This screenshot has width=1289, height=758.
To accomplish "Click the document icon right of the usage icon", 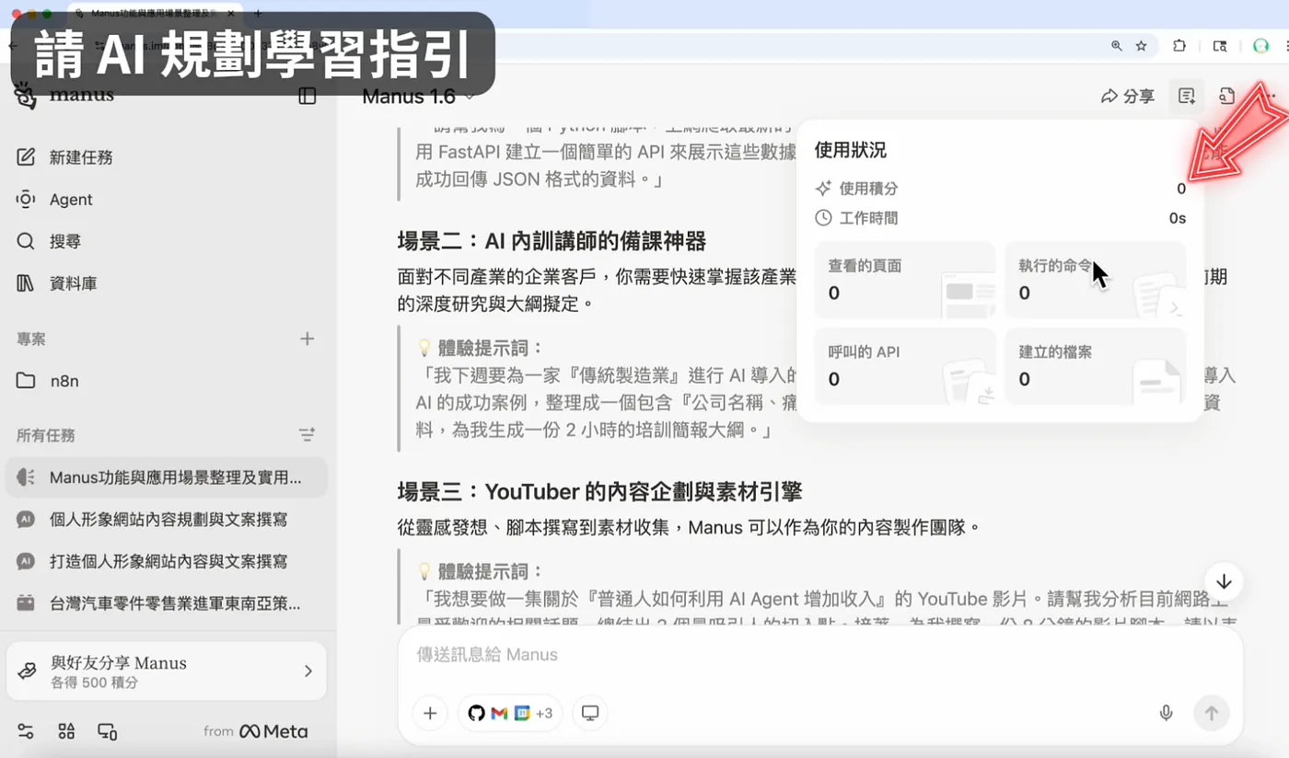I will click(x=1226, y=96).
